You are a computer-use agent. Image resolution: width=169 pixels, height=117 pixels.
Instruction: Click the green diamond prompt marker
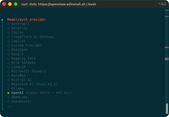[x=2, y=20]
